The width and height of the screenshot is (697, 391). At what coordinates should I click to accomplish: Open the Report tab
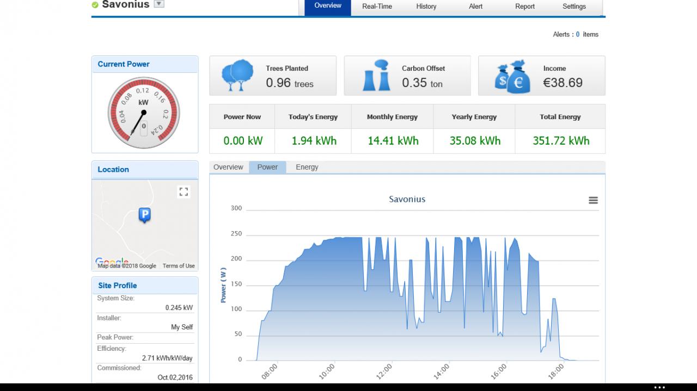coord(525,7)
